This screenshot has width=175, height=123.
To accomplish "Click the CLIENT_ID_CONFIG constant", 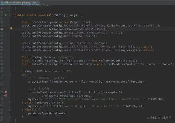I will tap(77, 43).
